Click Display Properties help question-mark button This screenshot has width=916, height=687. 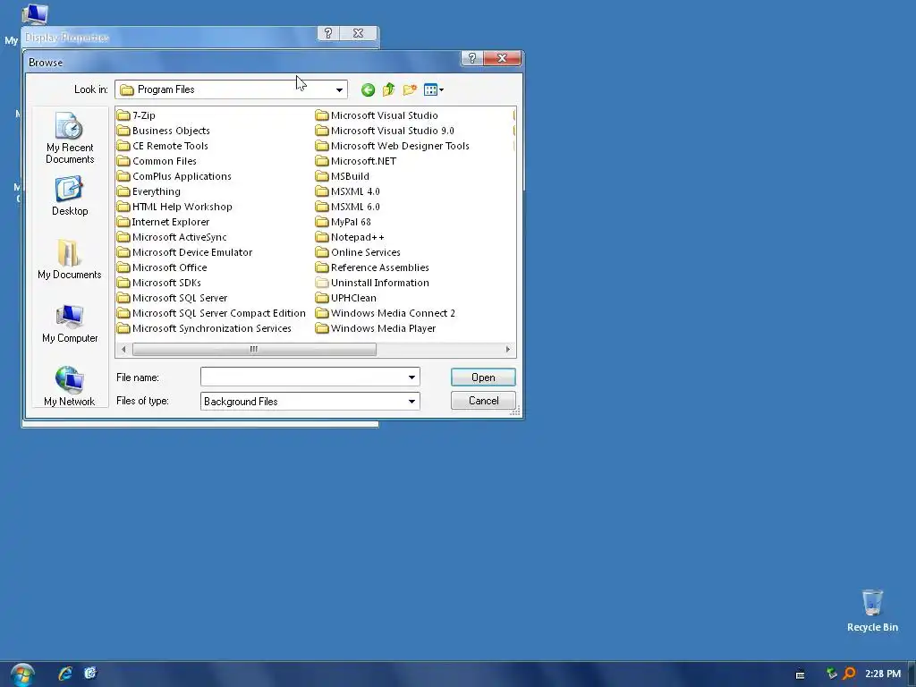(x=327, y=33)
